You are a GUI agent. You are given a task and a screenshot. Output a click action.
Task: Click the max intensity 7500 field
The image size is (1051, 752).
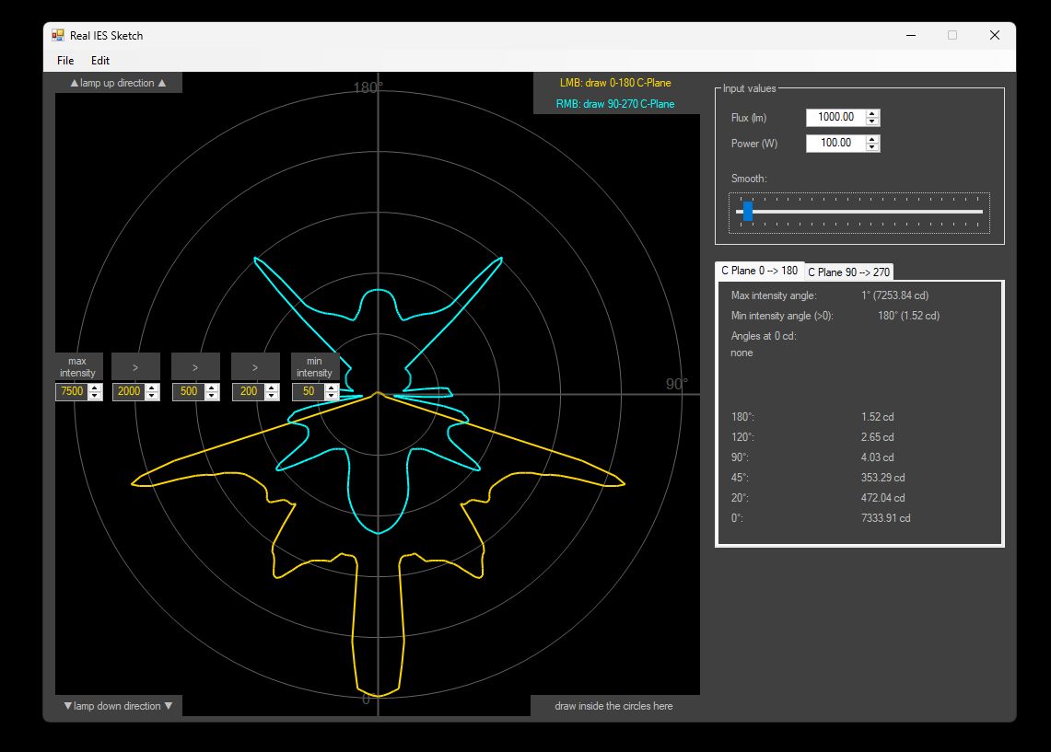pos(73,392)
